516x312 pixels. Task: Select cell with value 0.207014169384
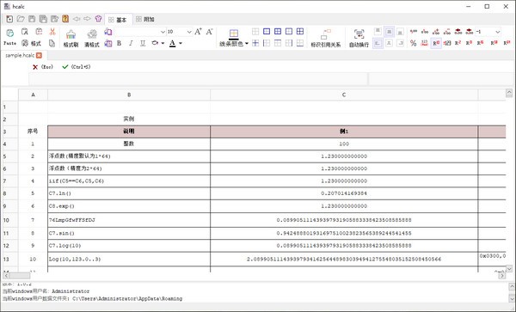pos(344,193)
